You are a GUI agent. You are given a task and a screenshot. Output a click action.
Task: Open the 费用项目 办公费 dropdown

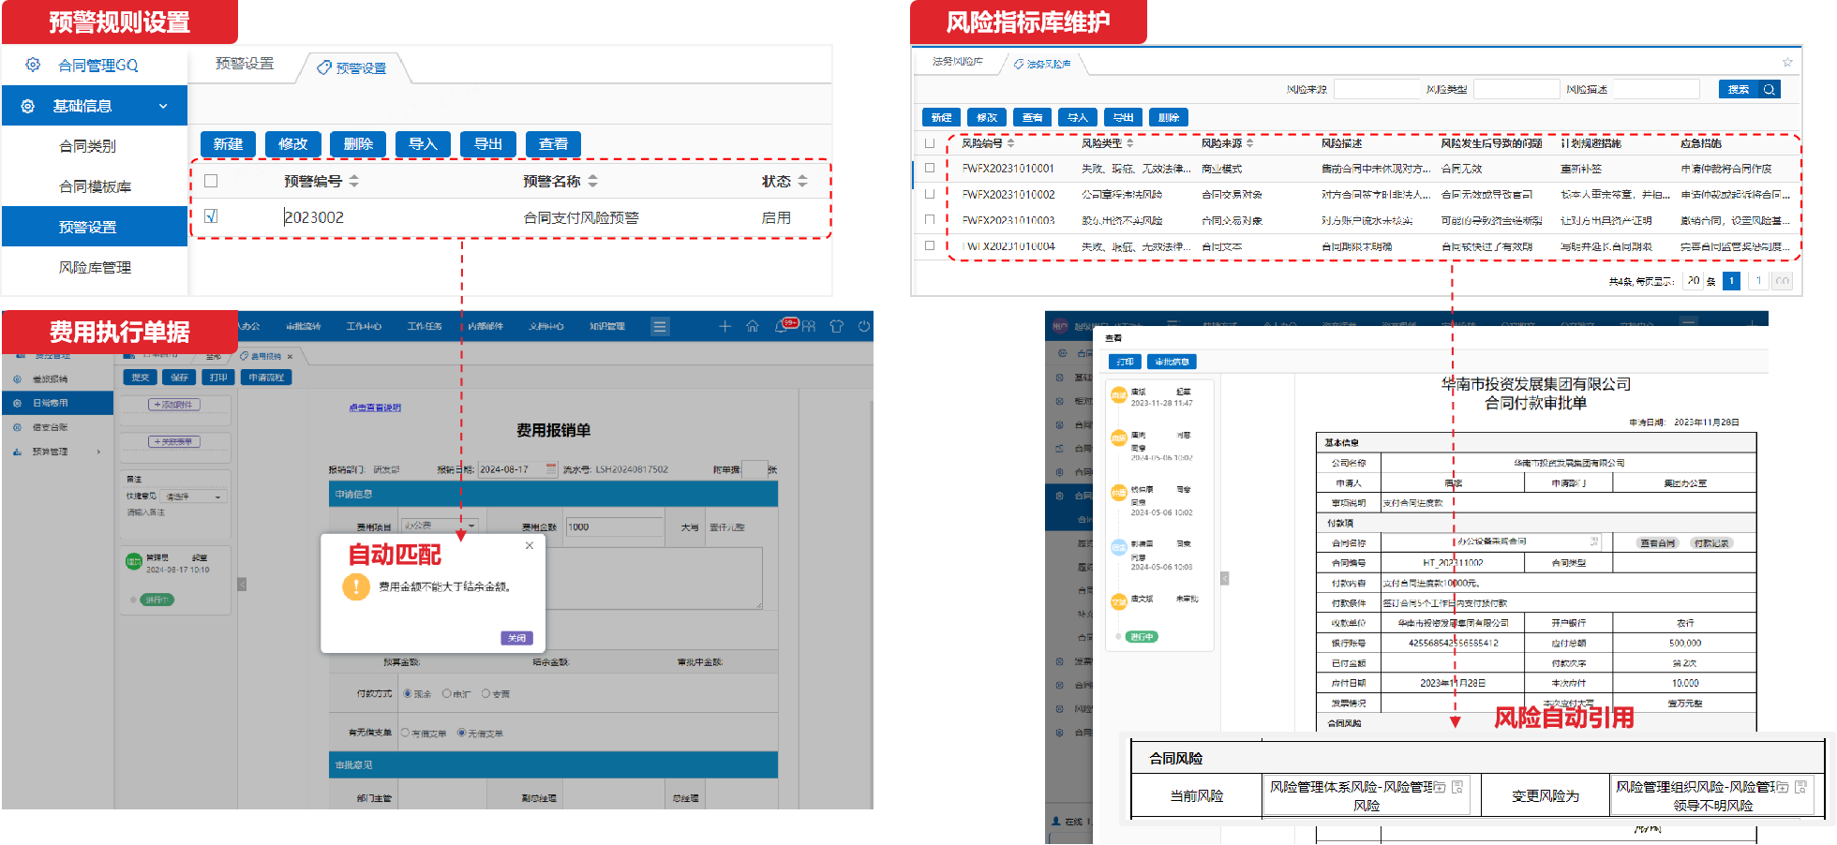coord(470,526)
